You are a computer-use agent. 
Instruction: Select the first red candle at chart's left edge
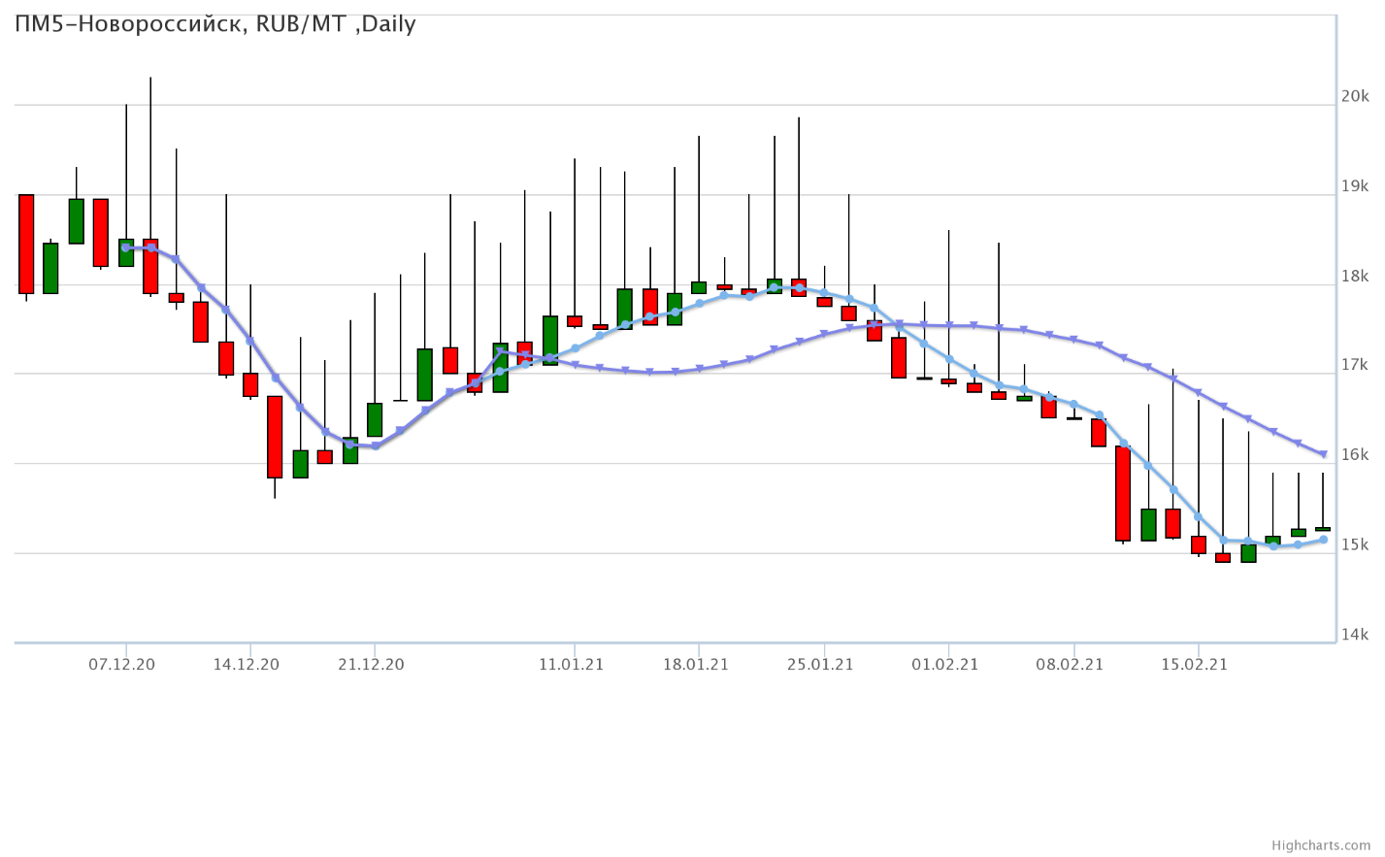(26, 244)
